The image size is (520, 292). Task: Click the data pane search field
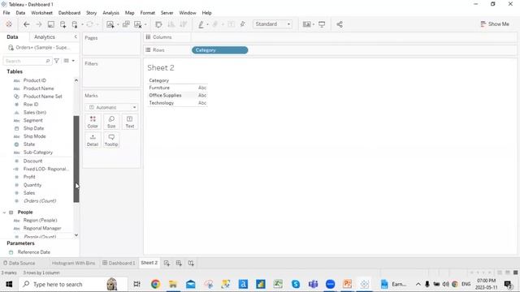pyautogui.click(x=28, y=61)
